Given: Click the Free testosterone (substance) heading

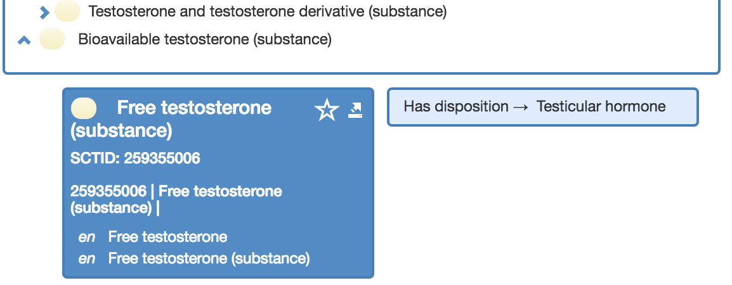Looking at the screenshot, I should pyautogui.click(x=171, y=119).
